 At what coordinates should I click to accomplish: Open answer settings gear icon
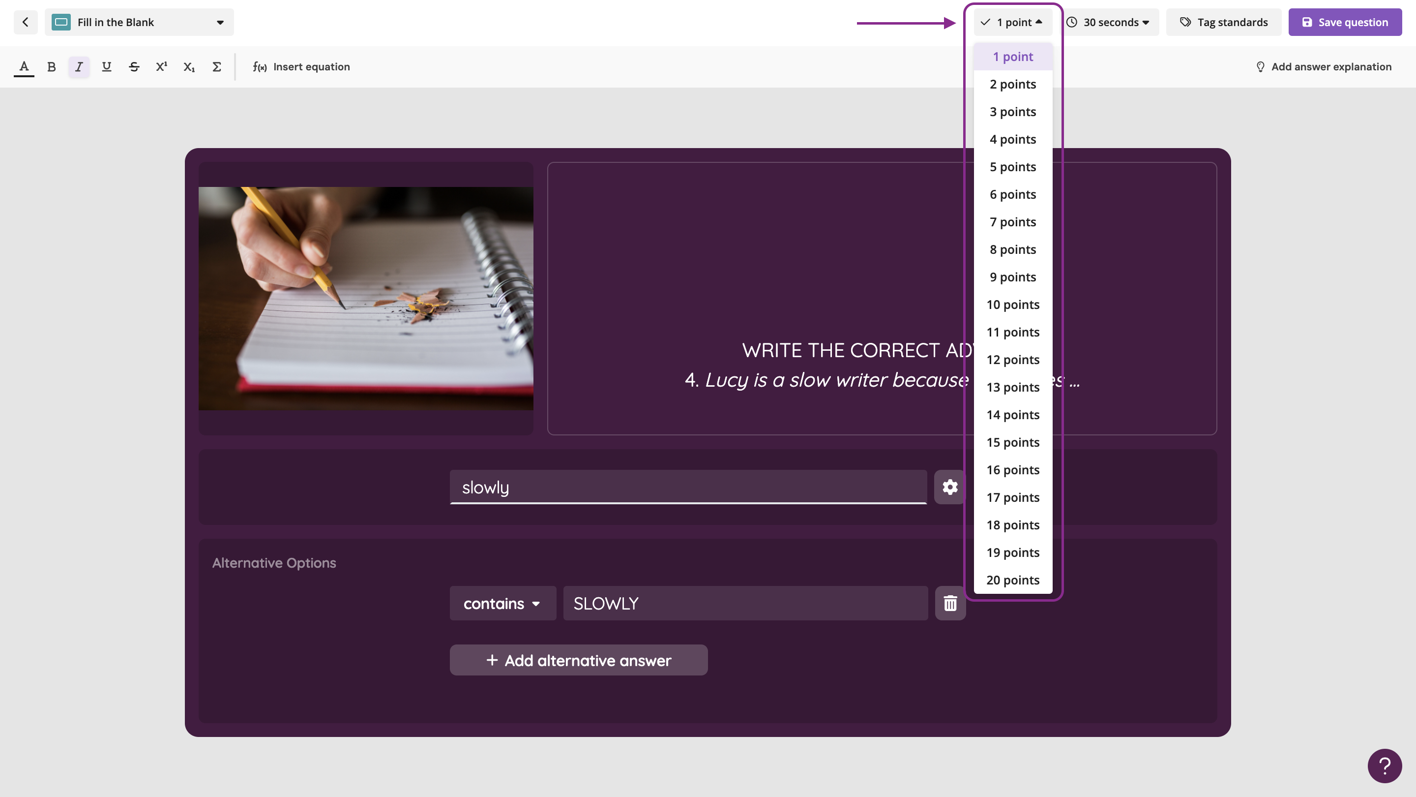point(949,487)
